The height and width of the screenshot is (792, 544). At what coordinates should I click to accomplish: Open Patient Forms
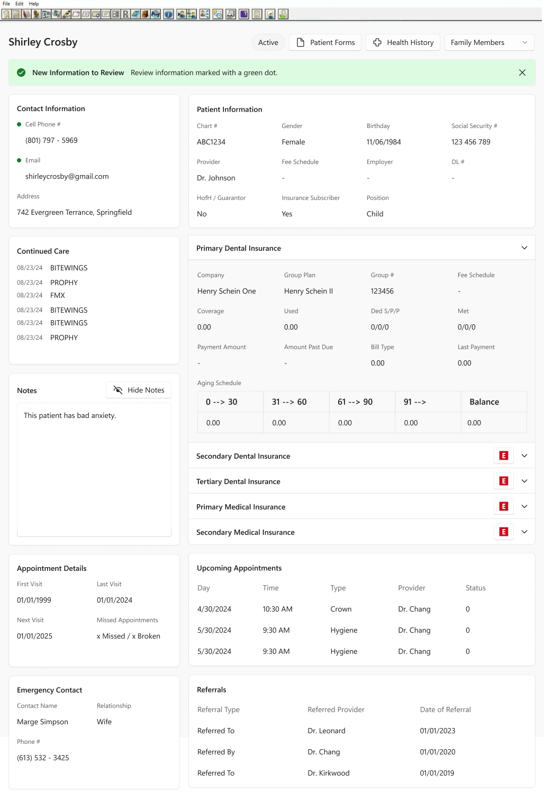click(x=325, y=42)
